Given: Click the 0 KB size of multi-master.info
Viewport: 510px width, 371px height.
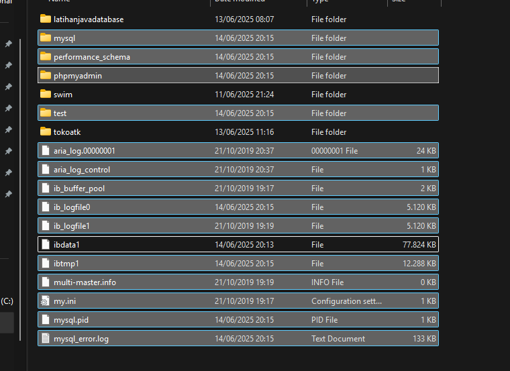Looking at the screenshot, I should coord(428,282).
